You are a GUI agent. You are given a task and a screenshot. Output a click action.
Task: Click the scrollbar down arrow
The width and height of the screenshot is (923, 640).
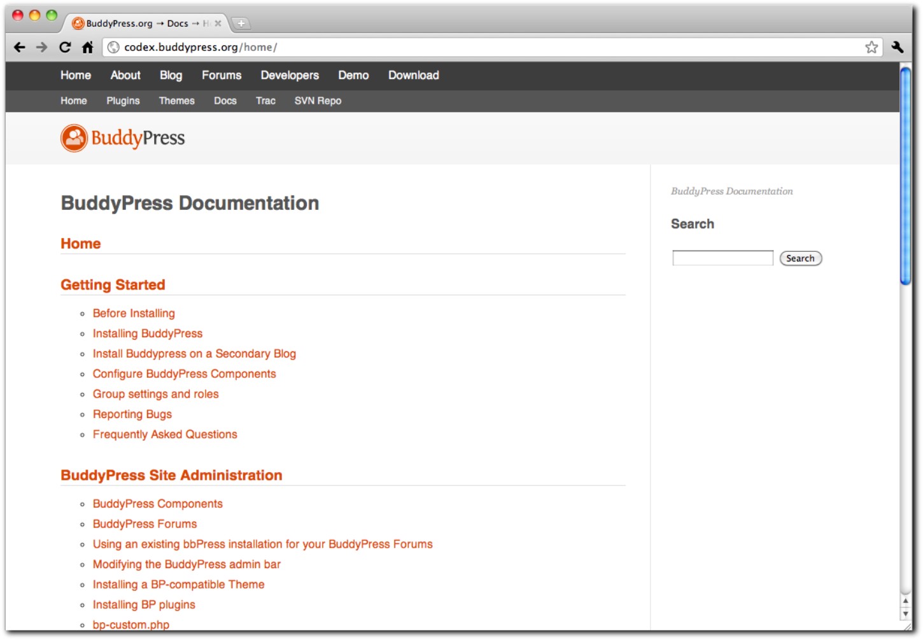tap(905, 614)
